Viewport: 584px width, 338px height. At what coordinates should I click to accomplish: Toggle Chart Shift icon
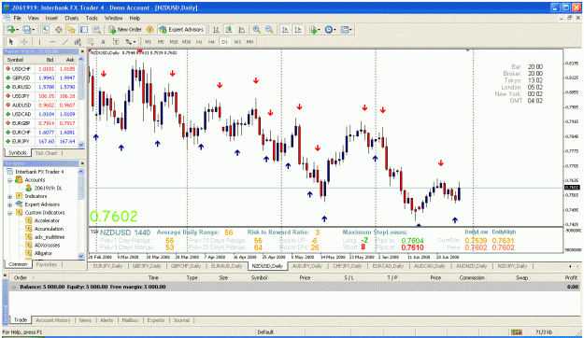[x=298, y=29]
